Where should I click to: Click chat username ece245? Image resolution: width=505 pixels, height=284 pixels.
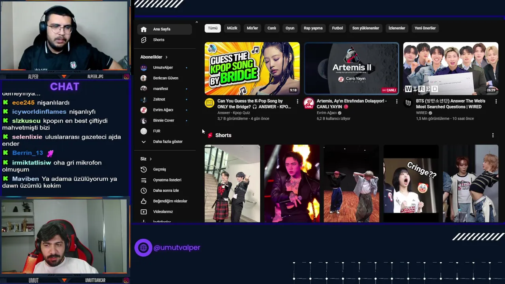(23, 103)
